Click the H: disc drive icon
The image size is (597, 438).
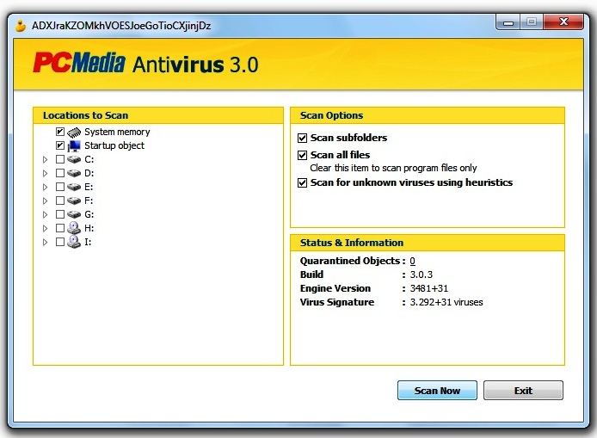coord(74,228)
